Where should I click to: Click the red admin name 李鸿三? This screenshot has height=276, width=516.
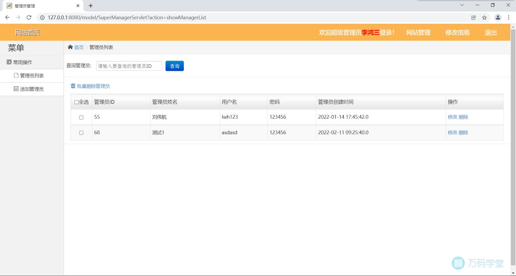(x=370, y=32)
